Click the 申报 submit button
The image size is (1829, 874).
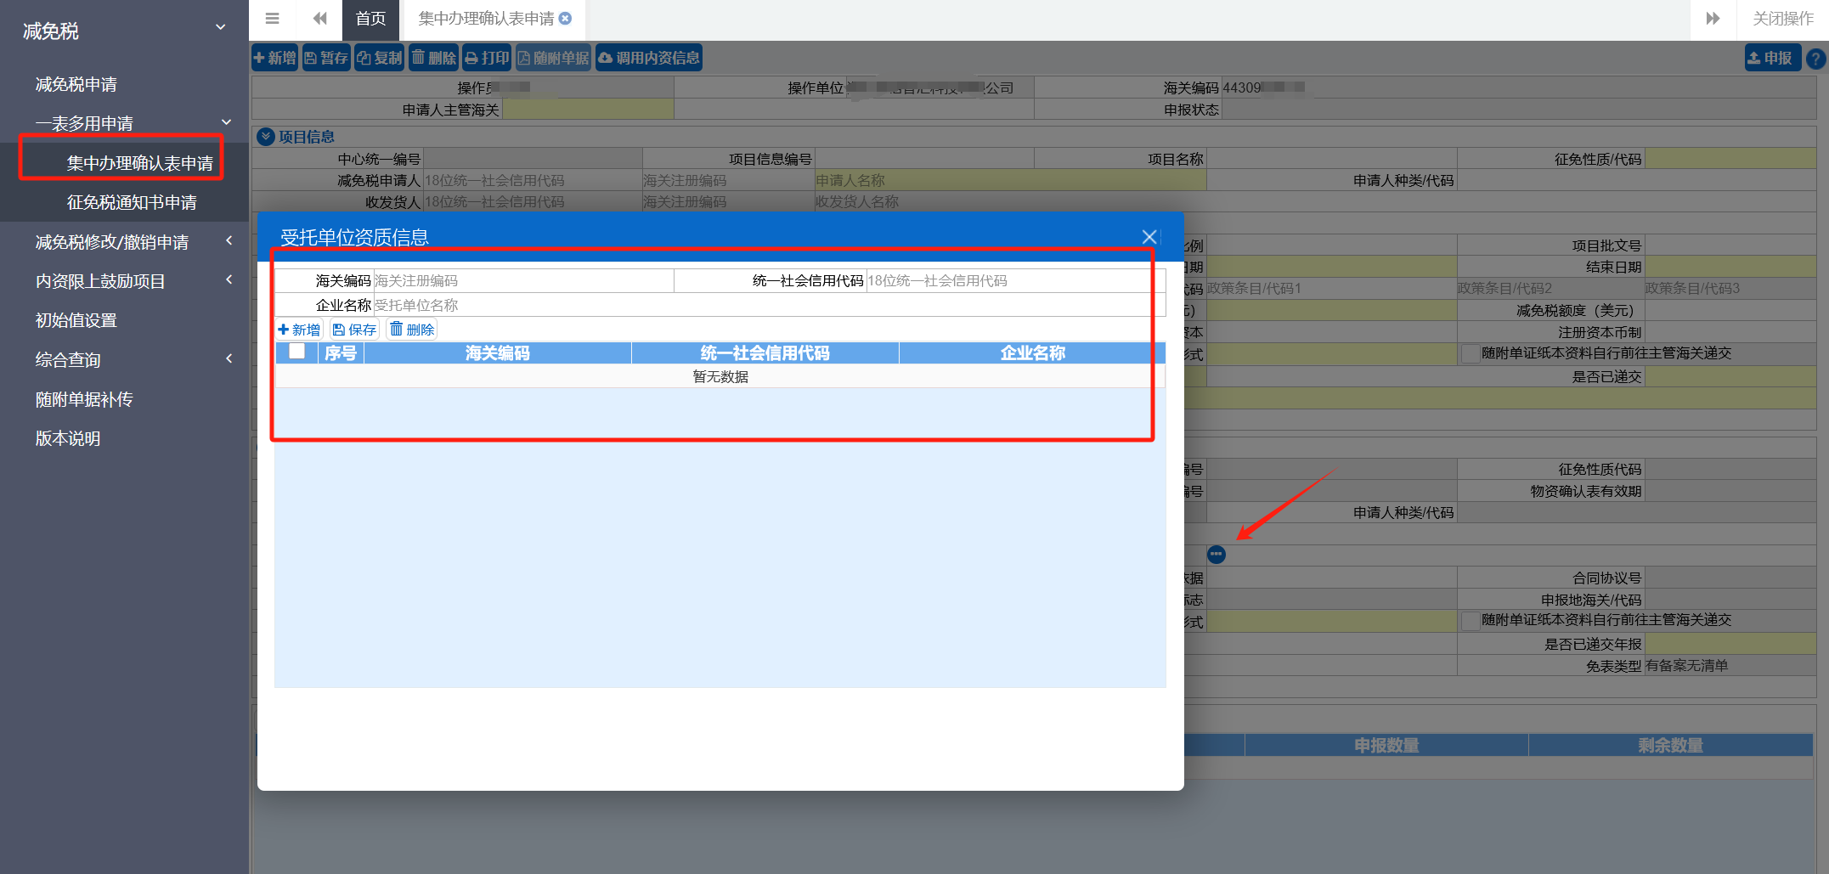[1771, 58]
